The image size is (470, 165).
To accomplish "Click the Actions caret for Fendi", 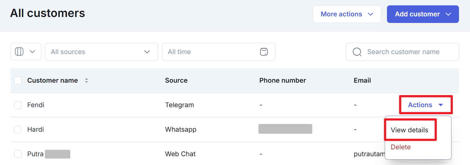I will (441, 105).
